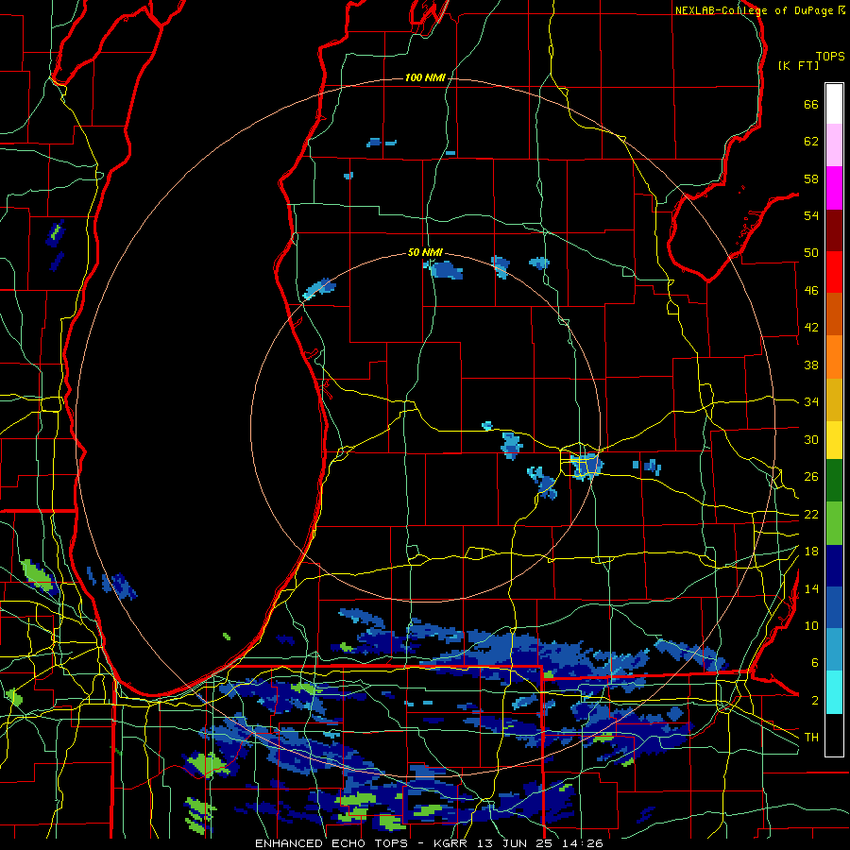Click the [K FT] units label
Image resolution: width=850 pixels, height=850 pixels.
click(x=798, y=65)
